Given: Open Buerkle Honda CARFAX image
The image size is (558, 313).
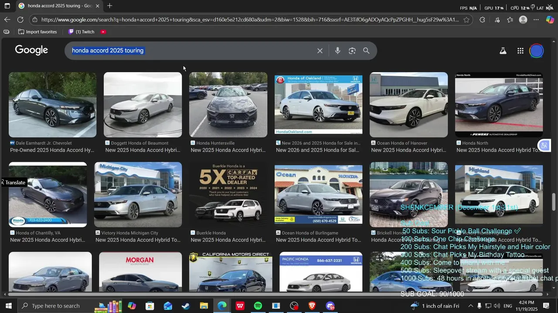Looking at the screenshot, I should click(228, 195).
